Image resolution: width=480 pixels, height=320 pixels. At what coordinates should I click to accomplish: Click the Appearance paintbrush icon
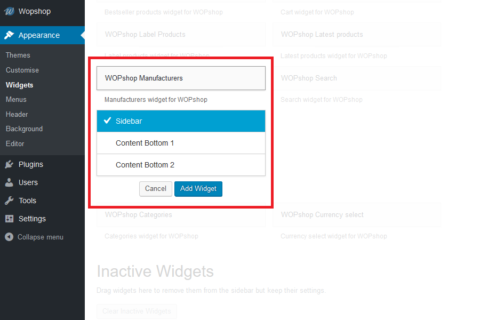pyautogui.click(x=9, y=35)
